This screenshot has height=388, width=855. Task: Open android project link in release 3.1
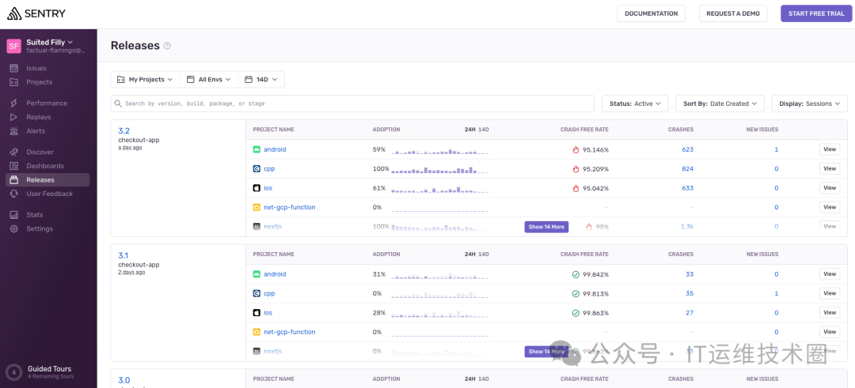click(x=275, y=274)
